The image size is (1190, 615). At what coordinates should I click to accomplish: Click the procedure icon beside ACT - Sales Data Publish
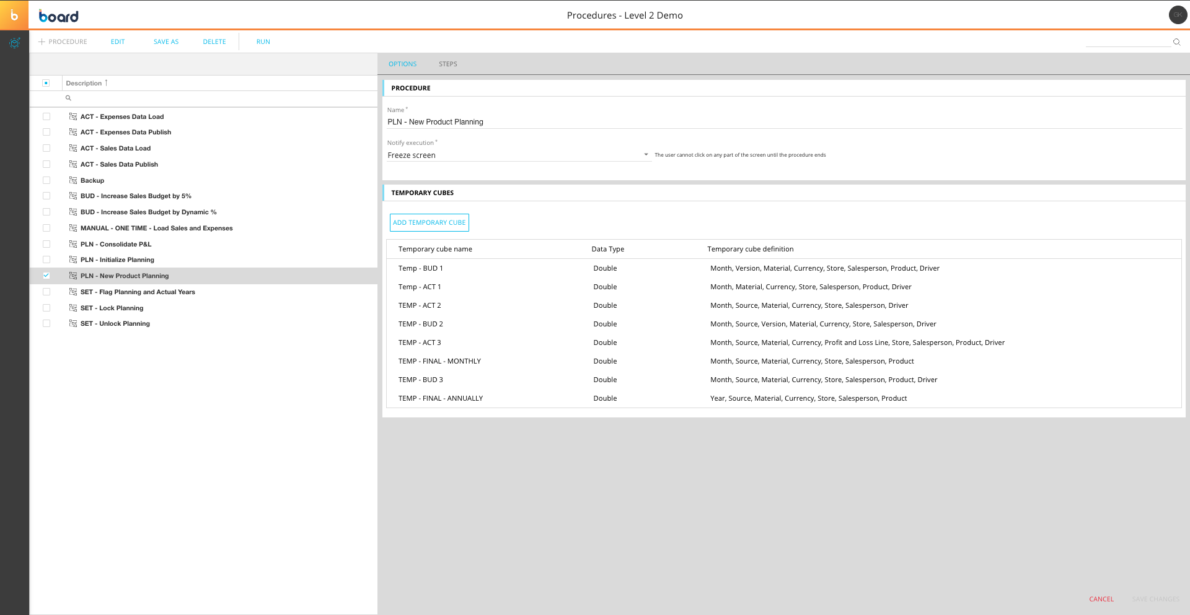[73, 164]
